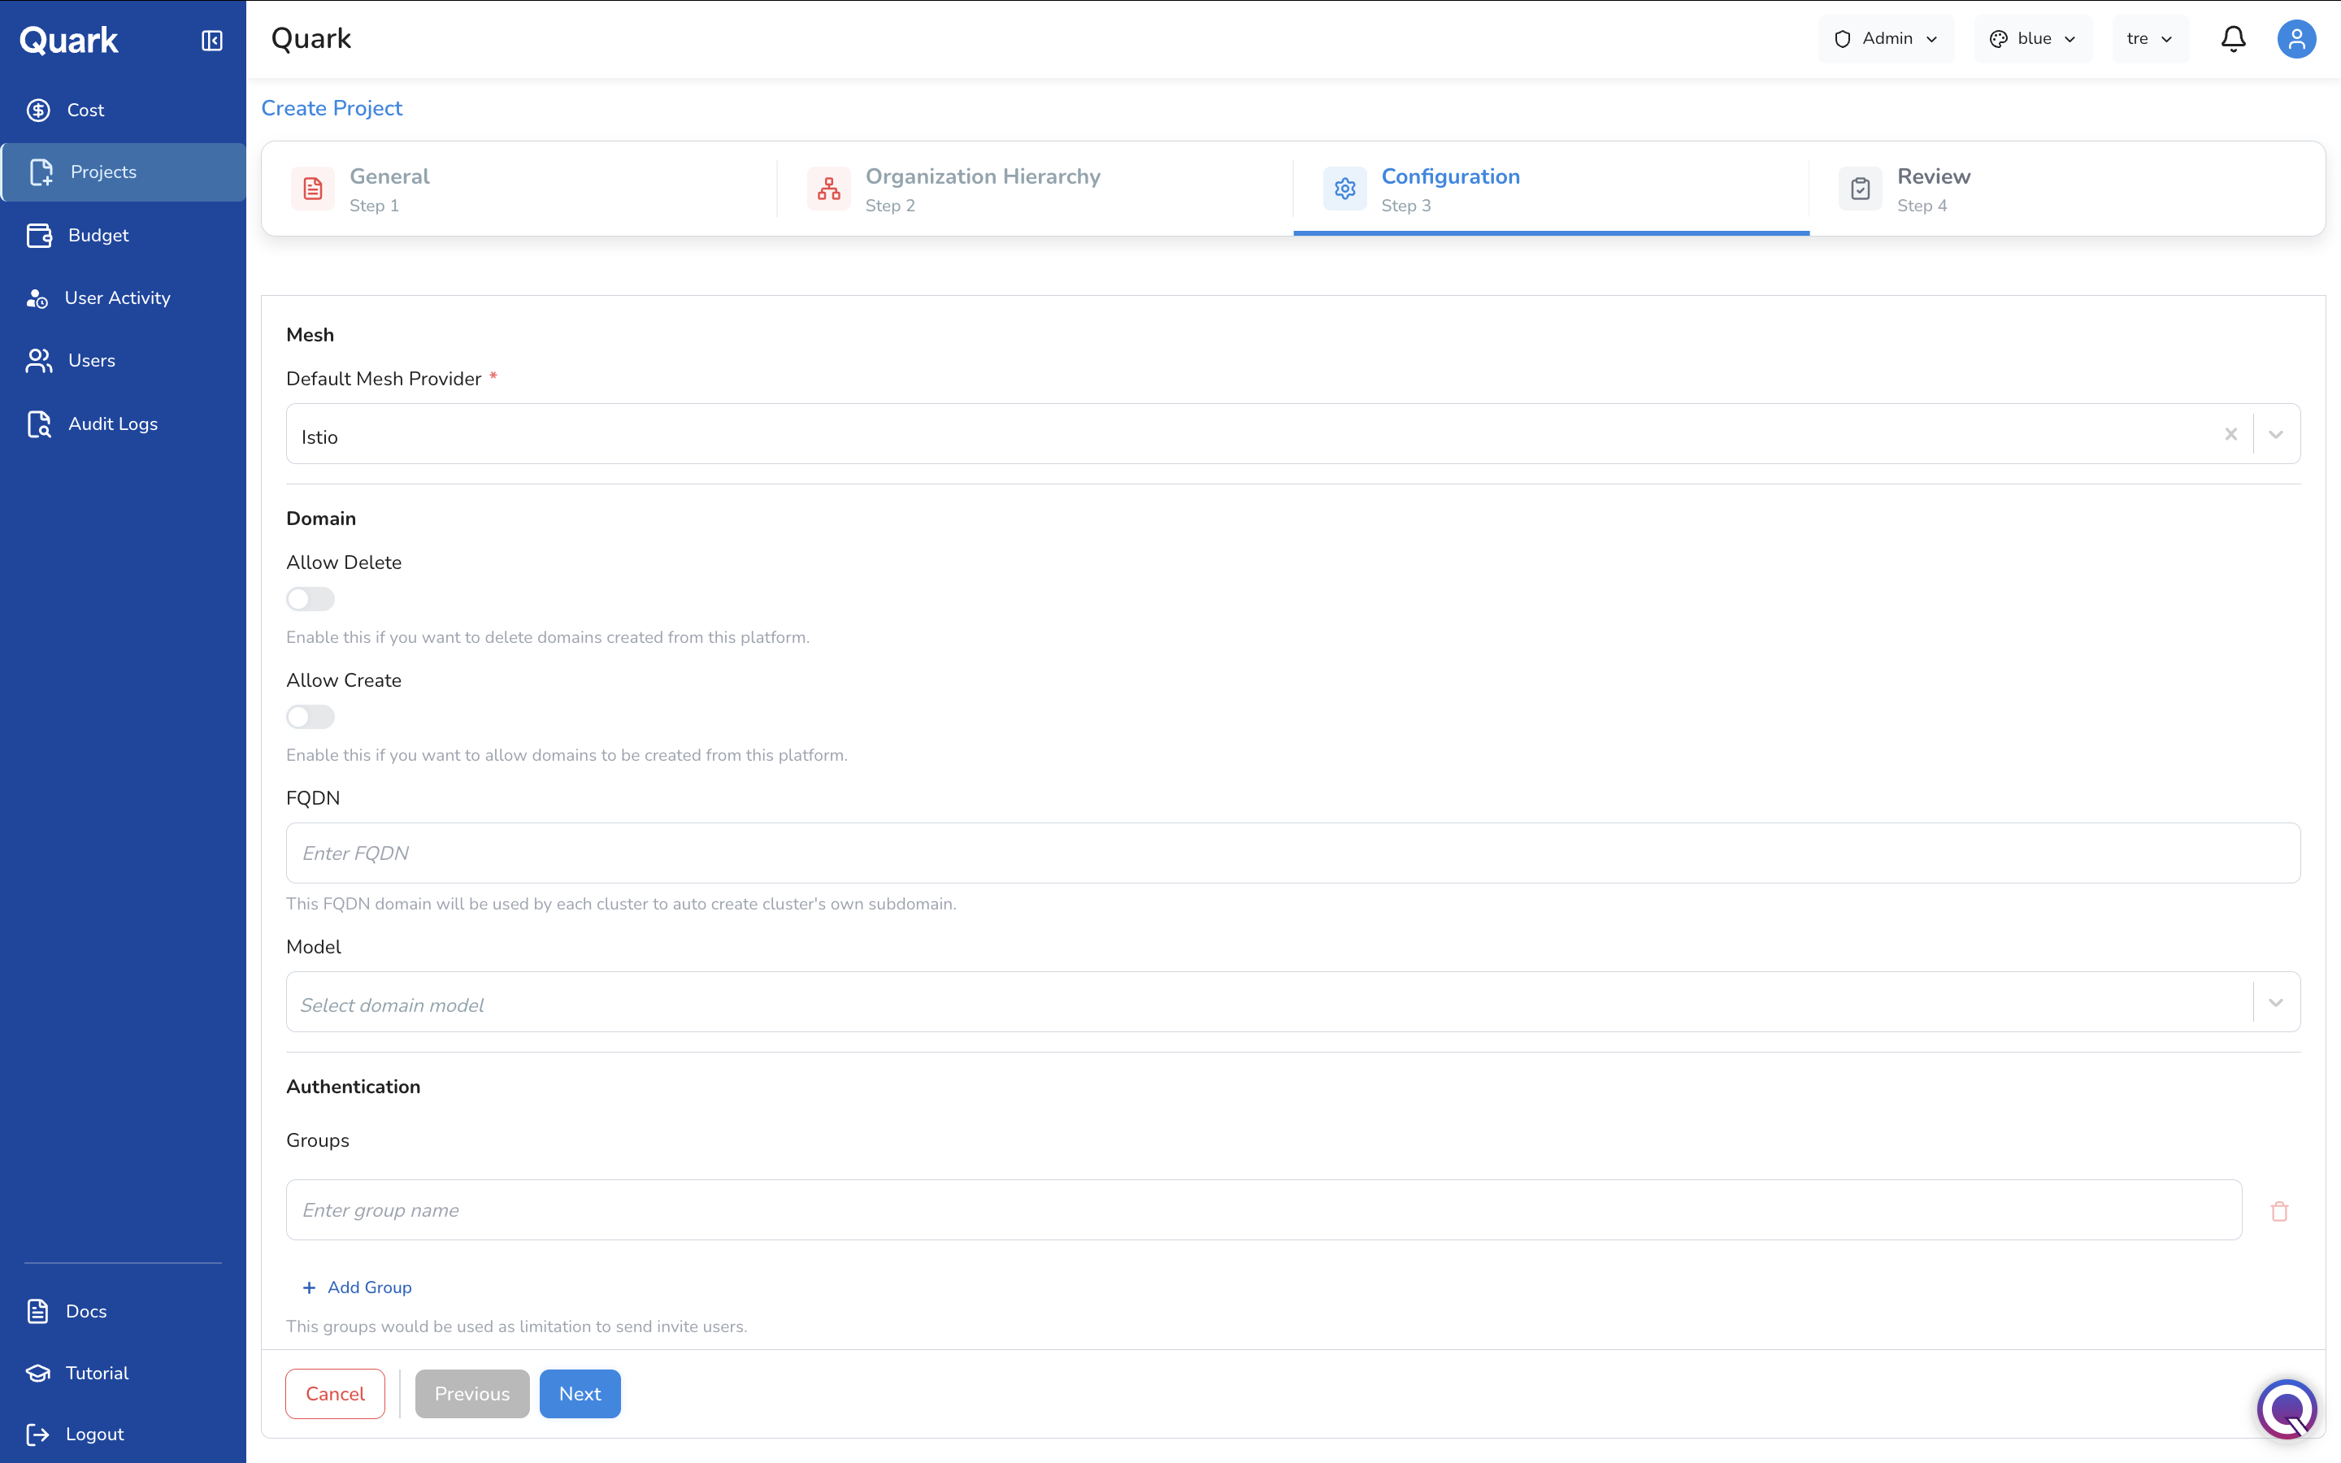Click the Quark logo
The width and height of the screenshot is (2341, 1463).
click(x=68, y=40)
